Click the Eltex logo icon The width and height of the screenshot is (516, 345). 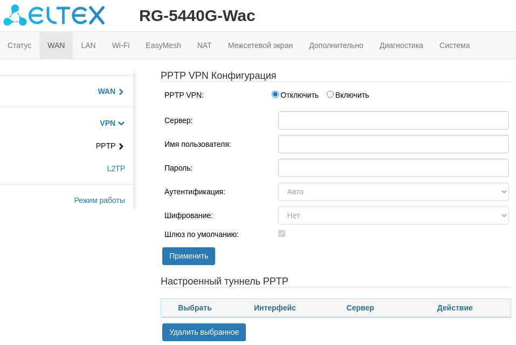click(15, 15)
